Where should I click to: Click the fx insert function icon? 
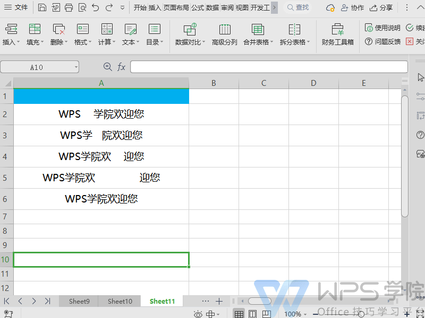121,67
